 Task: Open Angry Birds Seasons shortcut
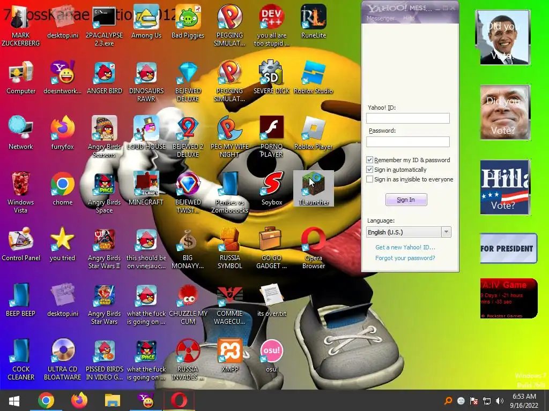click(104, 138)
